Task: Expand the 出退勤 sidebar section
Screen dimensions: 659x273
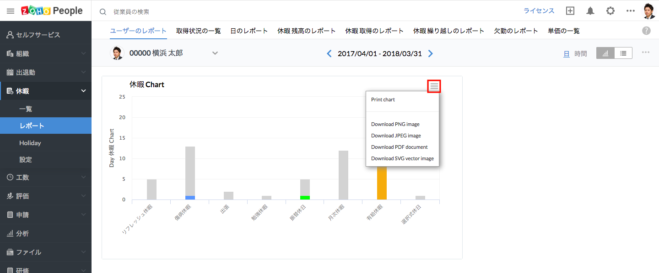Action: pos(83,72)
